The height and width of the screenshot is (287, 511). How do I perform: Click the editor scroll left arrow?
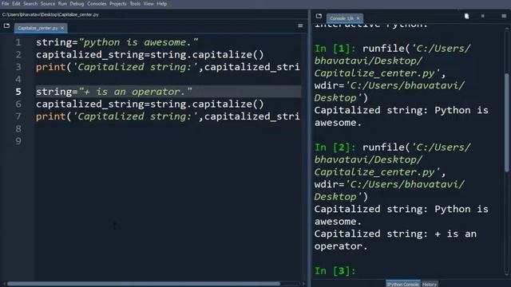(x=4, y=284)
